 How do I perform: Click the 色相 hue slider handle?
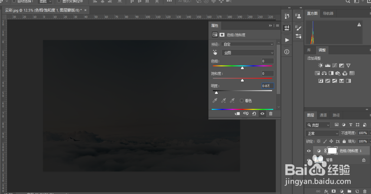pyautogui.click(x=242, y=68)
